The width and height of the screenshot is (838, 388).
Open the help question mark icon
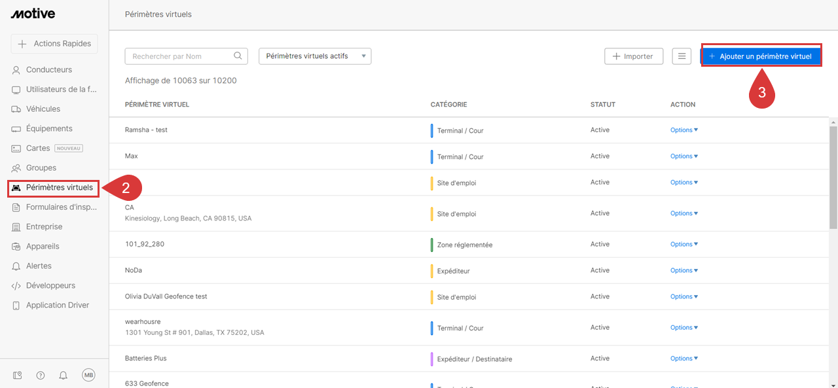41,375
